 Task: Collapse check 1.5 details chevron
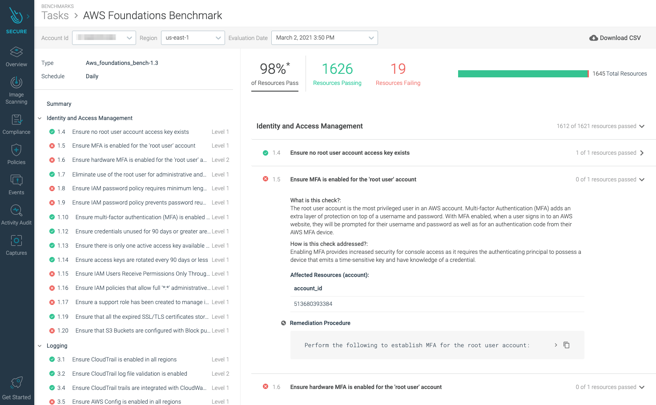[x=642, y=180]
